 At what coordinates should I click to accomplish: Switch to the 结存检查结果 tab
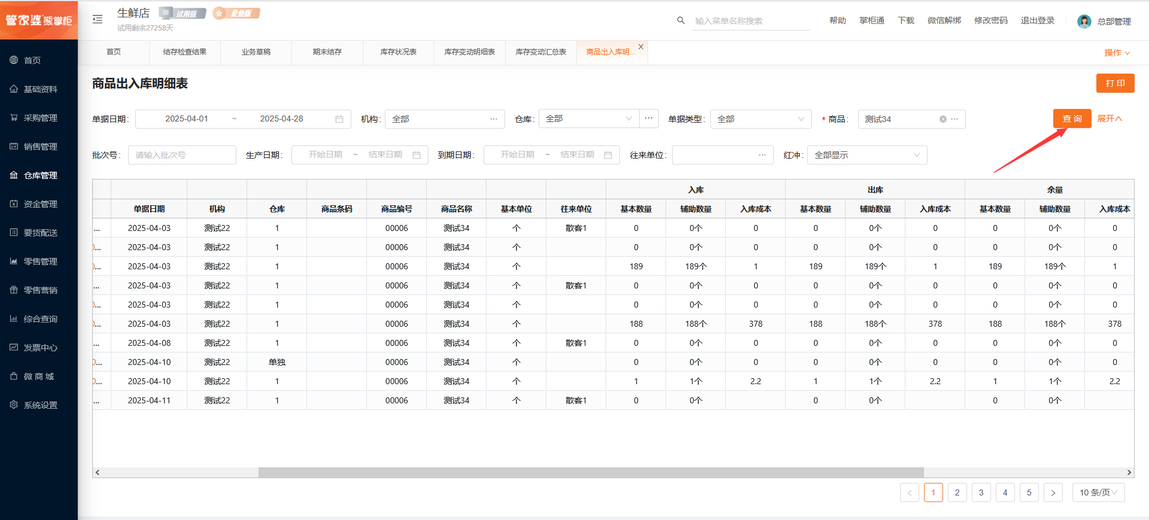click(185, 52)
